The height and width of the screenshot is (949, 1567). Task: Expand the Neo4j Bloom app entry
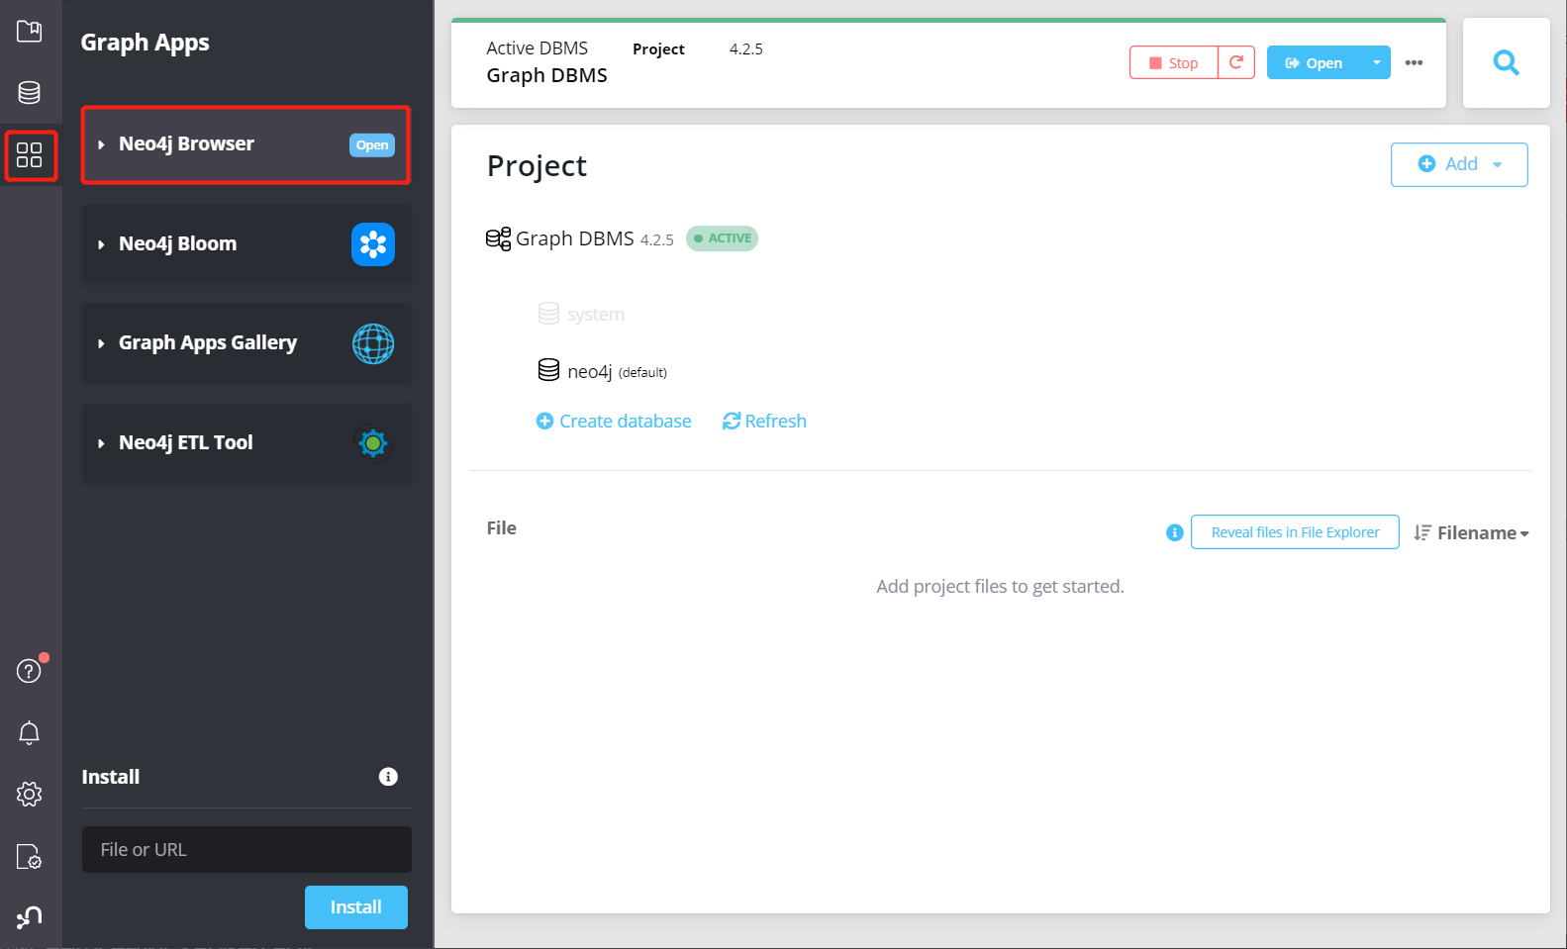coord(101,244)
